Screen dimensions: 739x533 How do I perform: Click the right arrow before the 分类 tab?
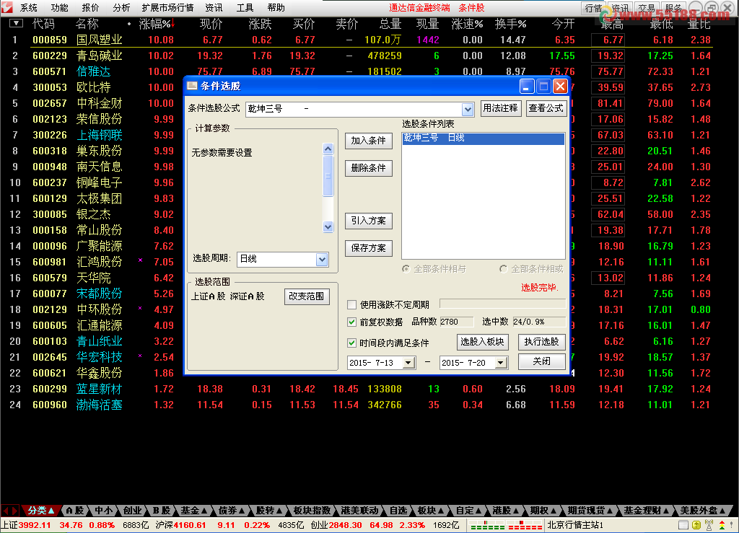(x=15, y=511)
